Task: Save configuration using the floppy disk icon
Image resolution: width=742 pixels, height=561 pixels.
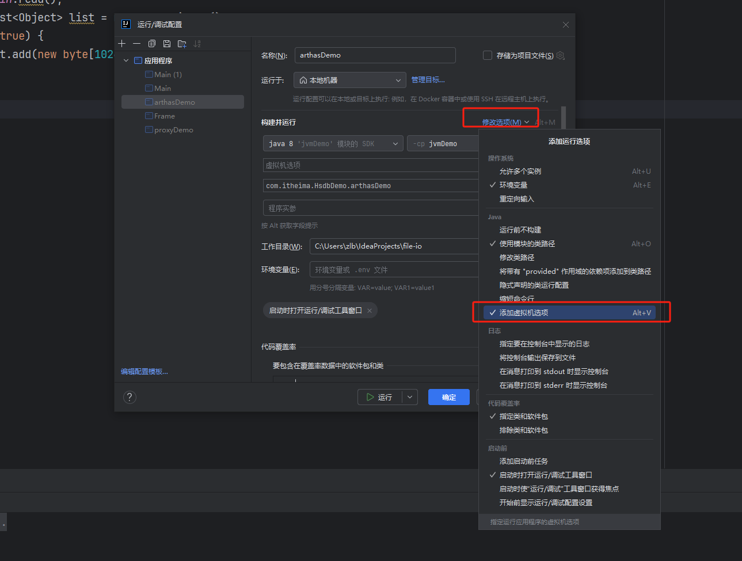Action: pyautogui.click(x=167, y=44)
